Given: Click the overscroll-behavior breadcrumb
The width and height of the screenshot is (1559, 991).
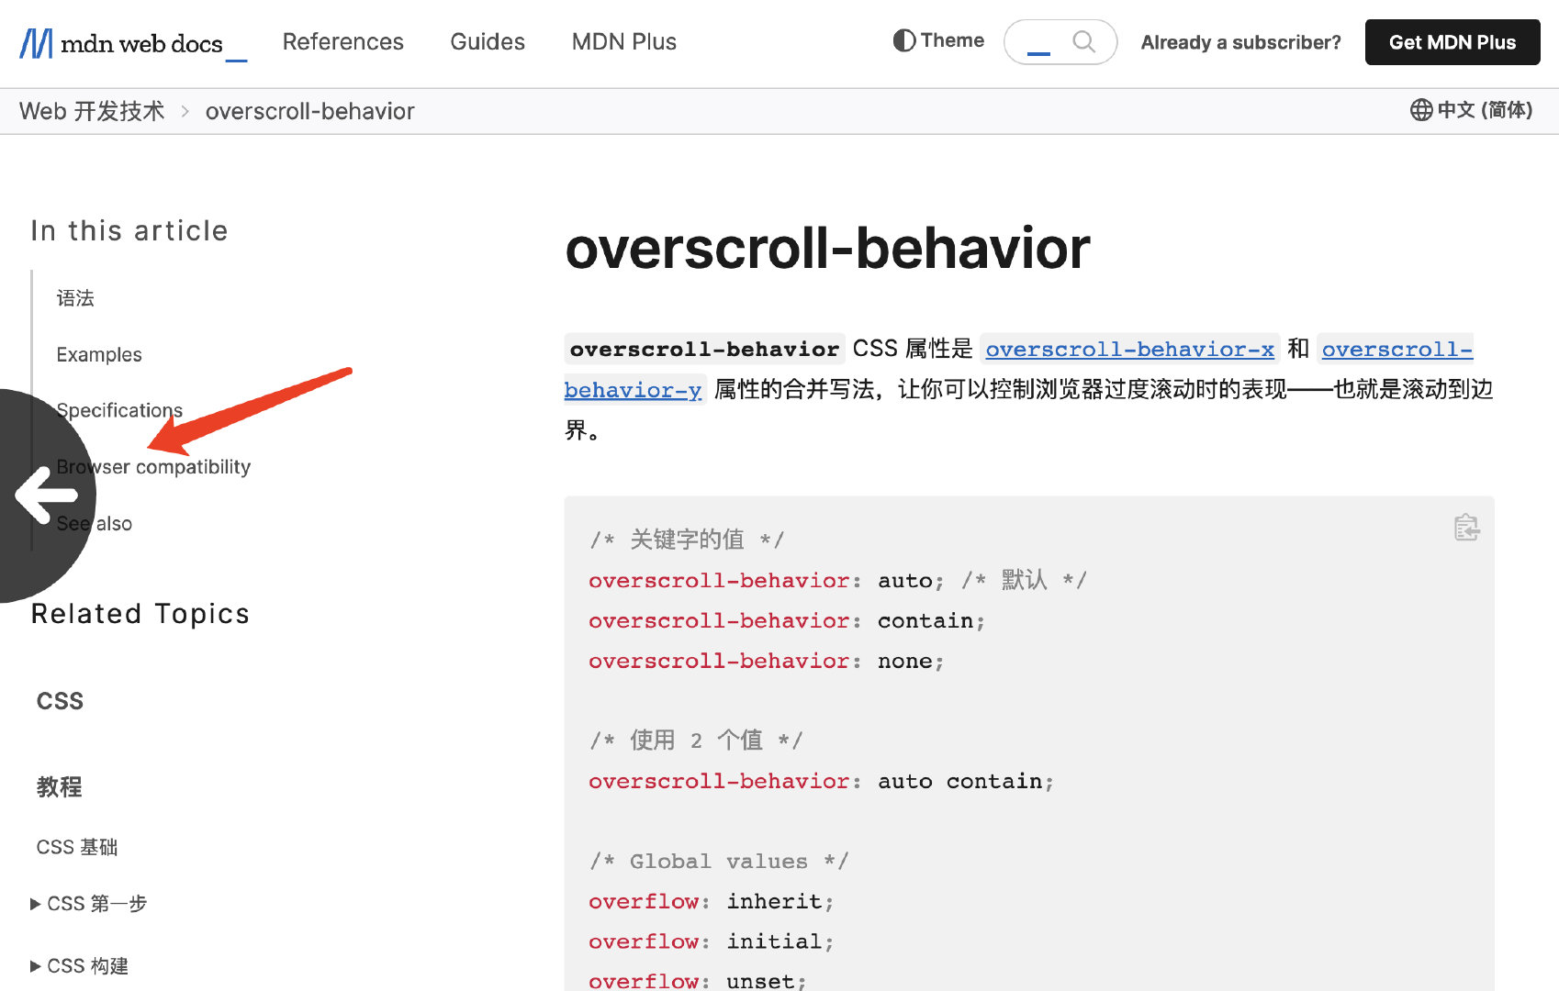Looking at the screenshot, I should coord(310,111).
